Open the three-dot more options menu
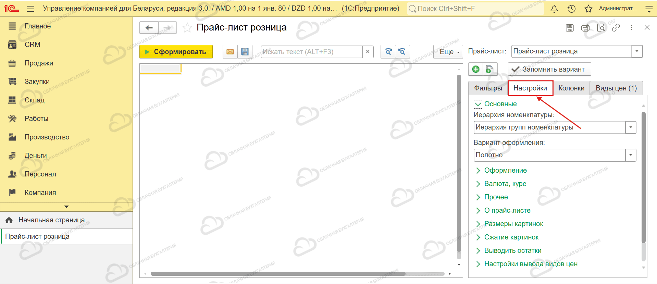 pos(632,28)
